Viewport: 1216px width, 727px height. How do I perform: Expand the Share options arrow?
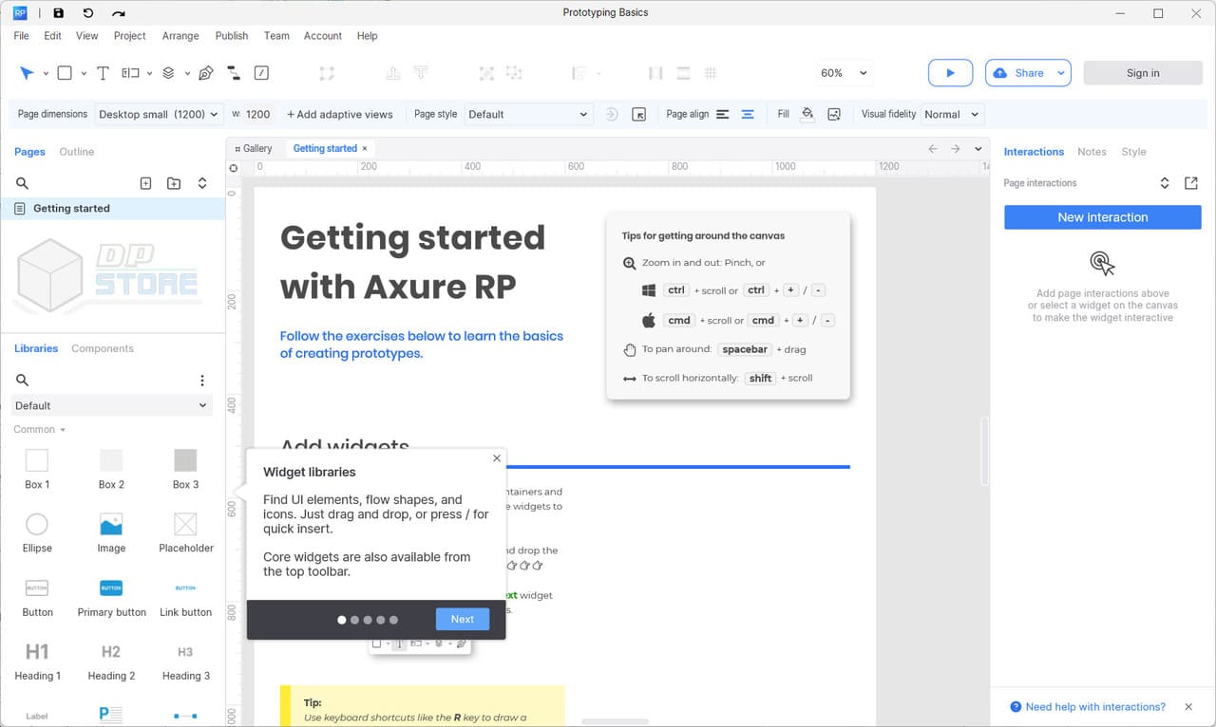pyautogui.click(x=1061, y=73)
